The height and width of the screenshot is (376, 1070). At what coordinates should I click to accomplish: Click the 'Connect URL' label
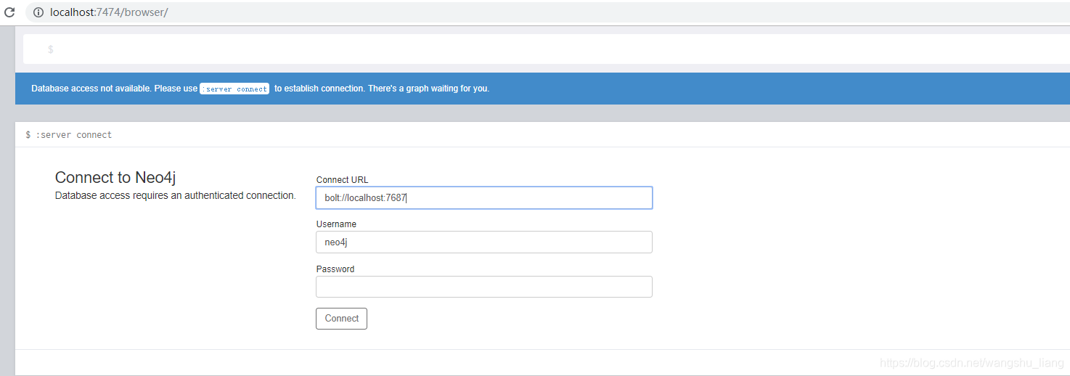[x=343, y=179]
